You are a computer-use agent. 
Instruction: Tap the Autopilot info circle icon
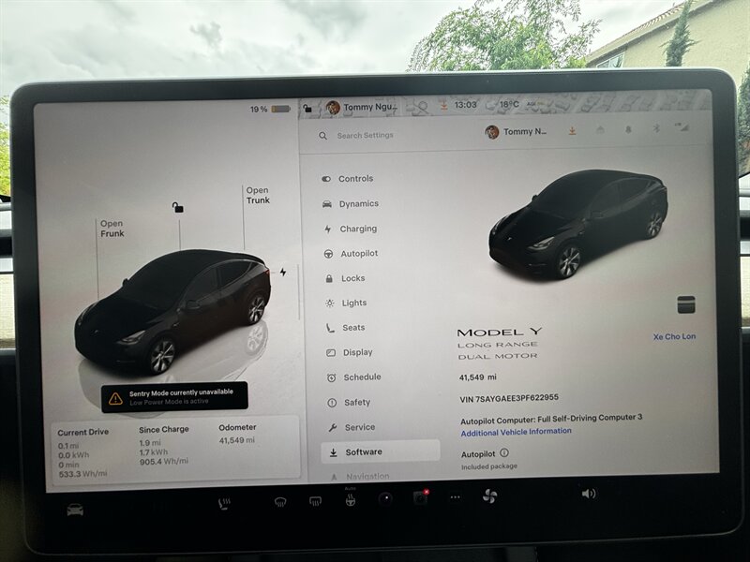pos(504,453)
